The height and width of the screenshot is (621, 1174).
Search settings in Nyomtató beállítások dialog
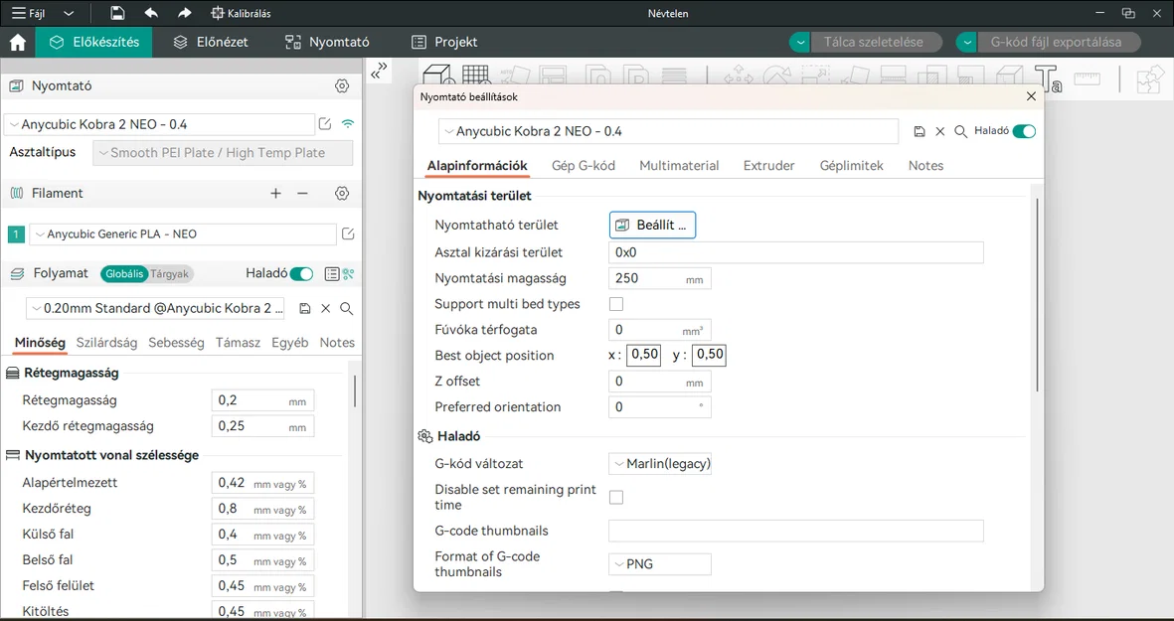click(x=960, y=132)
